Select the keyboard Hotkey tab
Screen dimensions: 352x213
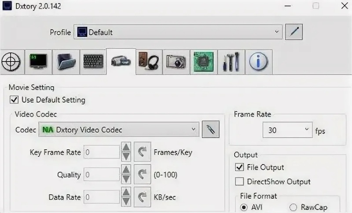[x=93, y=62]
